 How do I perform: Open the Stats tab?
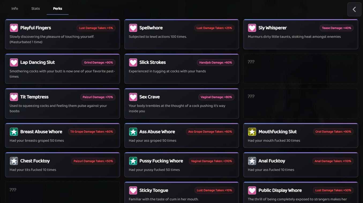pos(35,9)
